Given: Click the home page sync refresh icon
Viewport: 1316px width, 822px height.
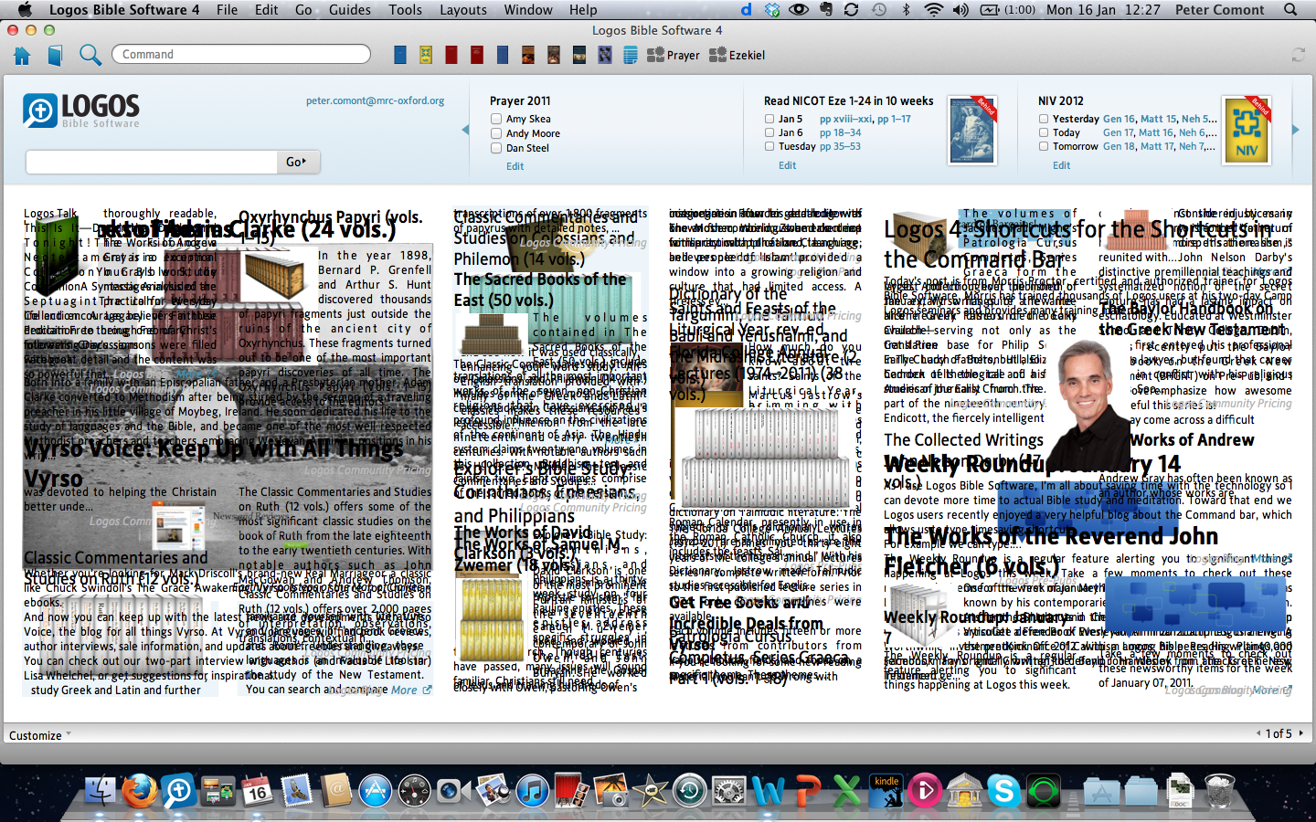Looking at the screenshot, I should pyautogui.click(x=1298, y=56).
